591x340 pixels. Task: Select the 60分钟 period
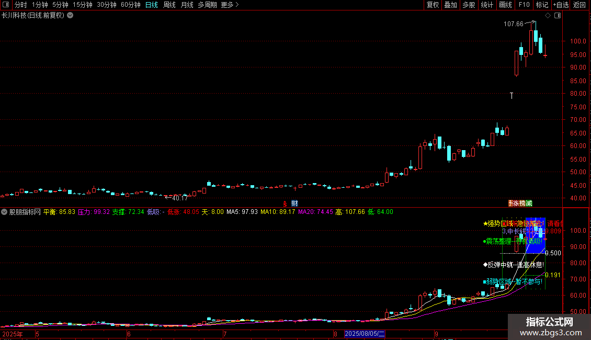(x=130, y=5)
